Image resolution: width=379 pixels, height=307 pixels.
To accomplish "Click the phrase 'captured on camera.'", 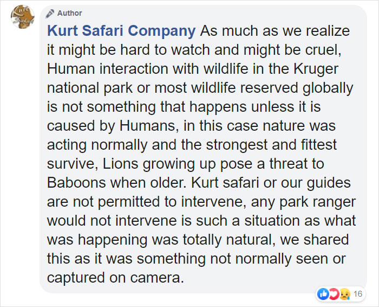I will [115, 278].
